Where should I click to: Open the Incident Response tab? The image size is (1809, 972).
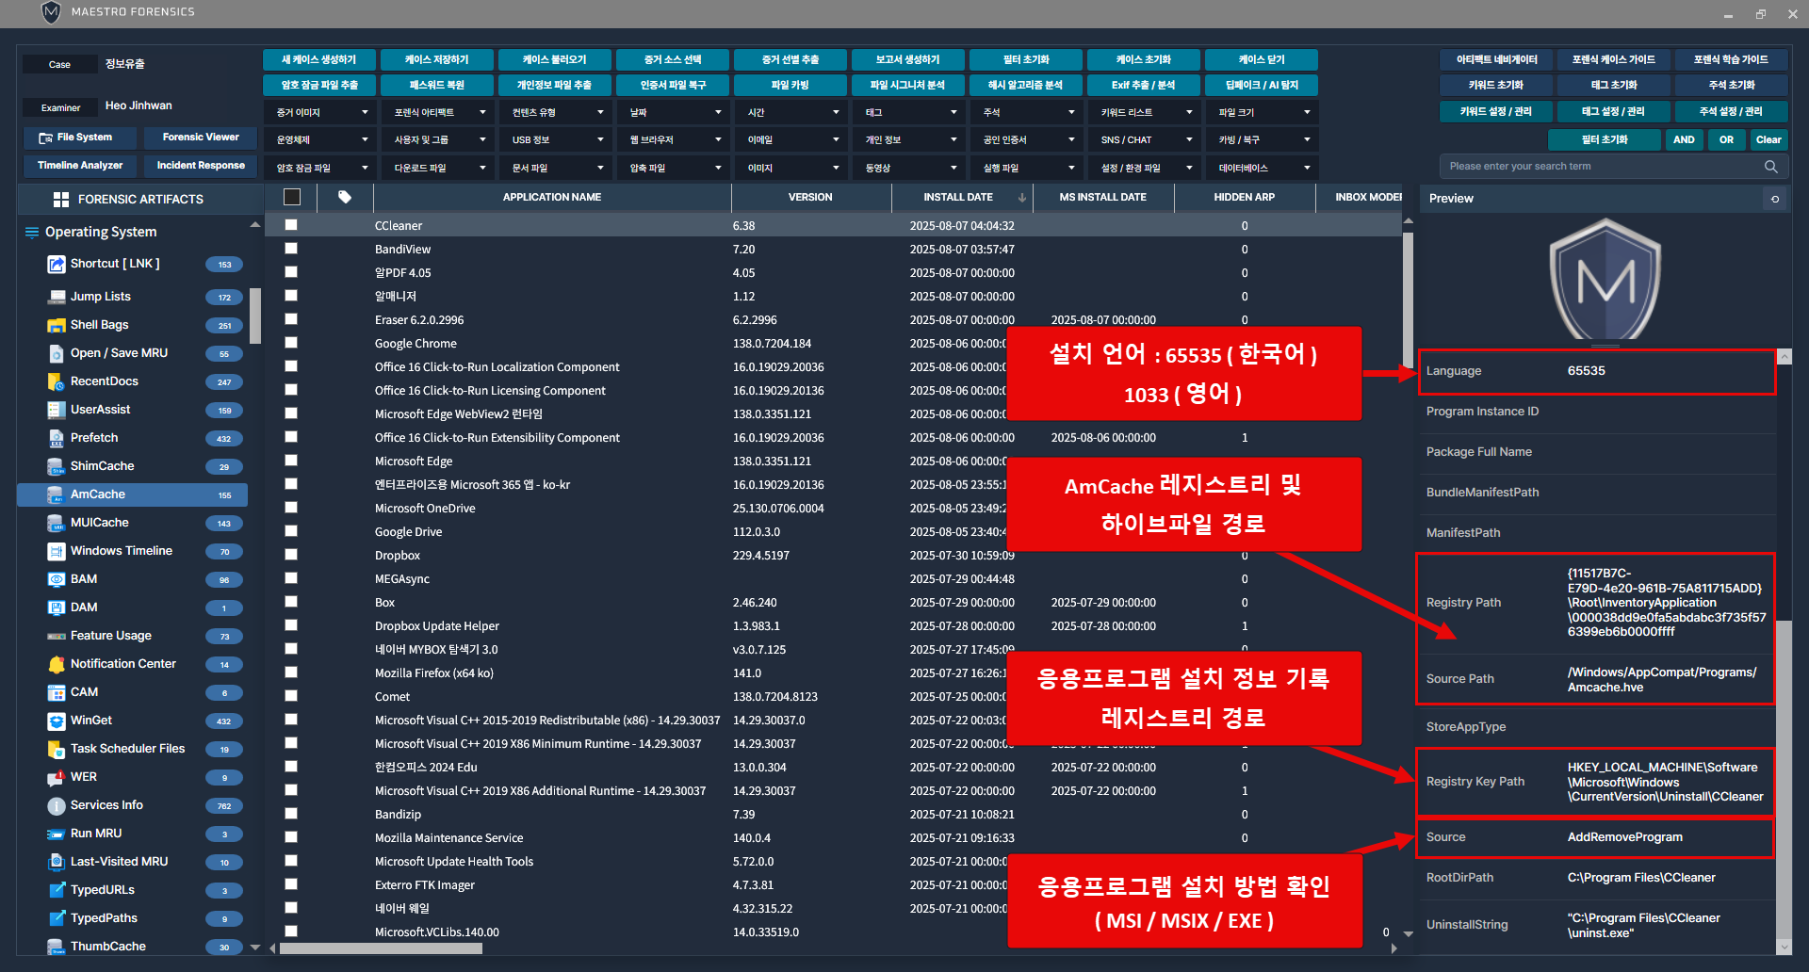201,166
